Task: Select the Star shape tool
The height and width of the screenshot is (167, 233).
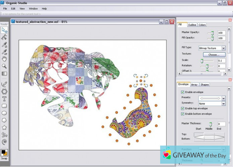Action: 4,128
